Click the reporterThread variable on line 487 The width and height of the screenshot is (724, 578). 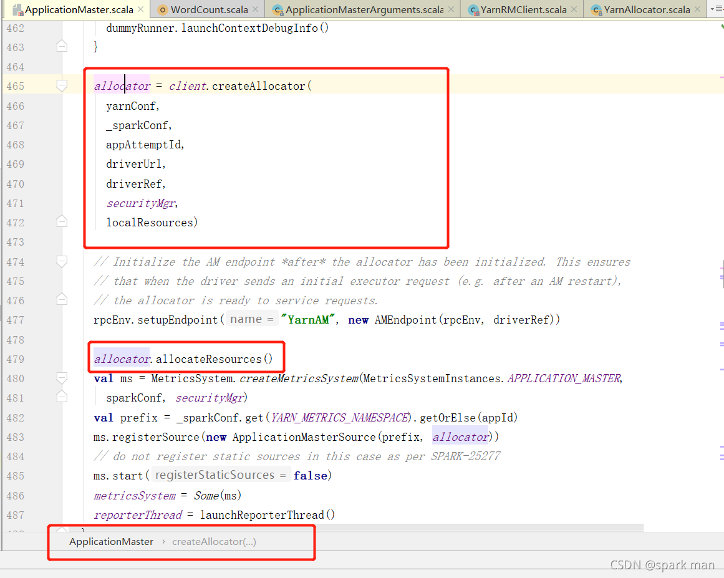[138, 515]
